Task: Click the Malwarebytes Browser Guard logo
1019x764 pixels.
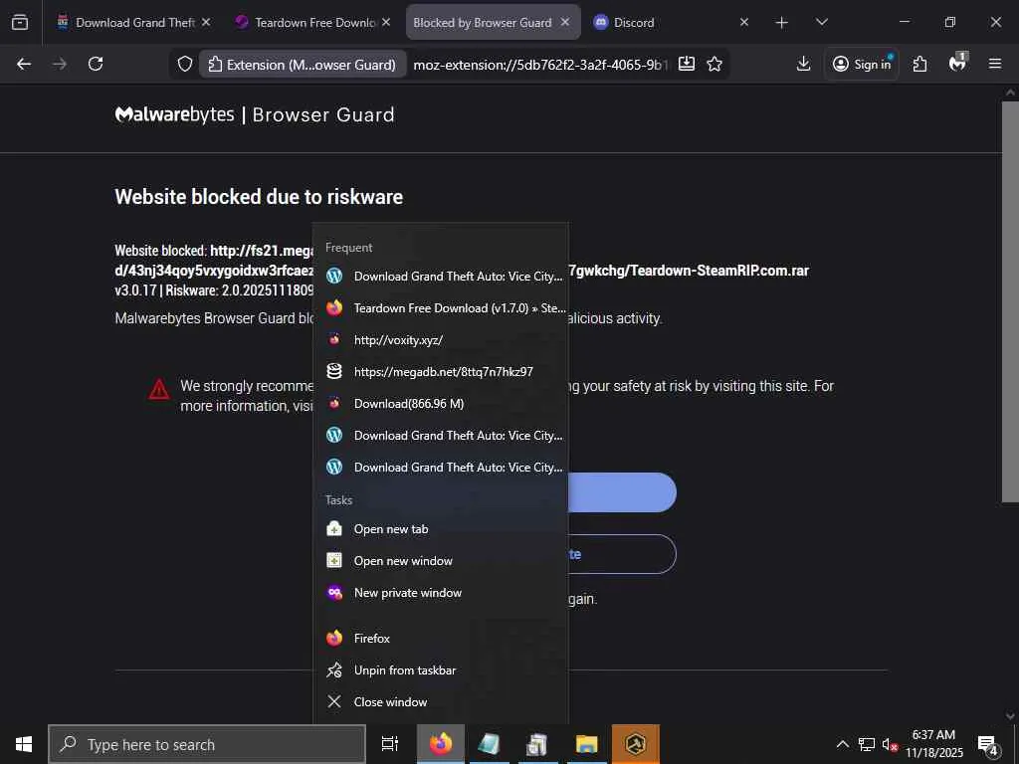Action: (255, 114)
